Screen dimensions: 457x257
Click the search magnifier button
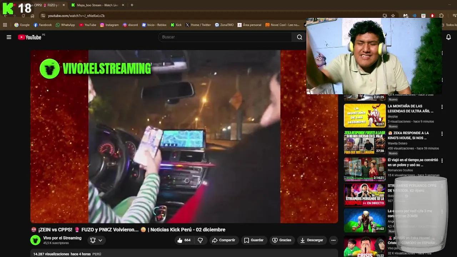(x=300, y=37)
